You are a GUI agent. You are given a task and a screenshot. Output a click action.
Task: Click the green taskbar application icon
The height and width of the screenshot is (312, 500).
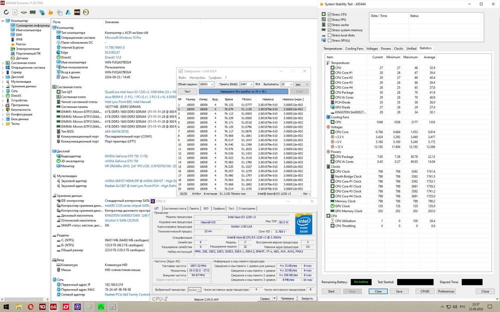[101, 307]
